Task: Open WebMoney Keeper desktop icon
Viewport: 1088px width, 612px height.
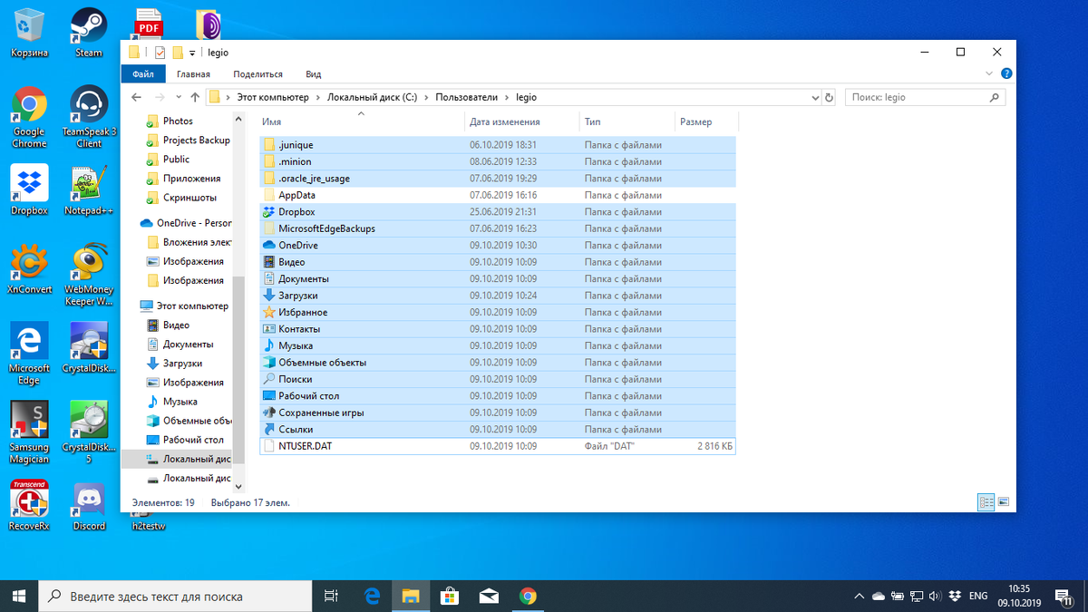Action: point(89,276)
